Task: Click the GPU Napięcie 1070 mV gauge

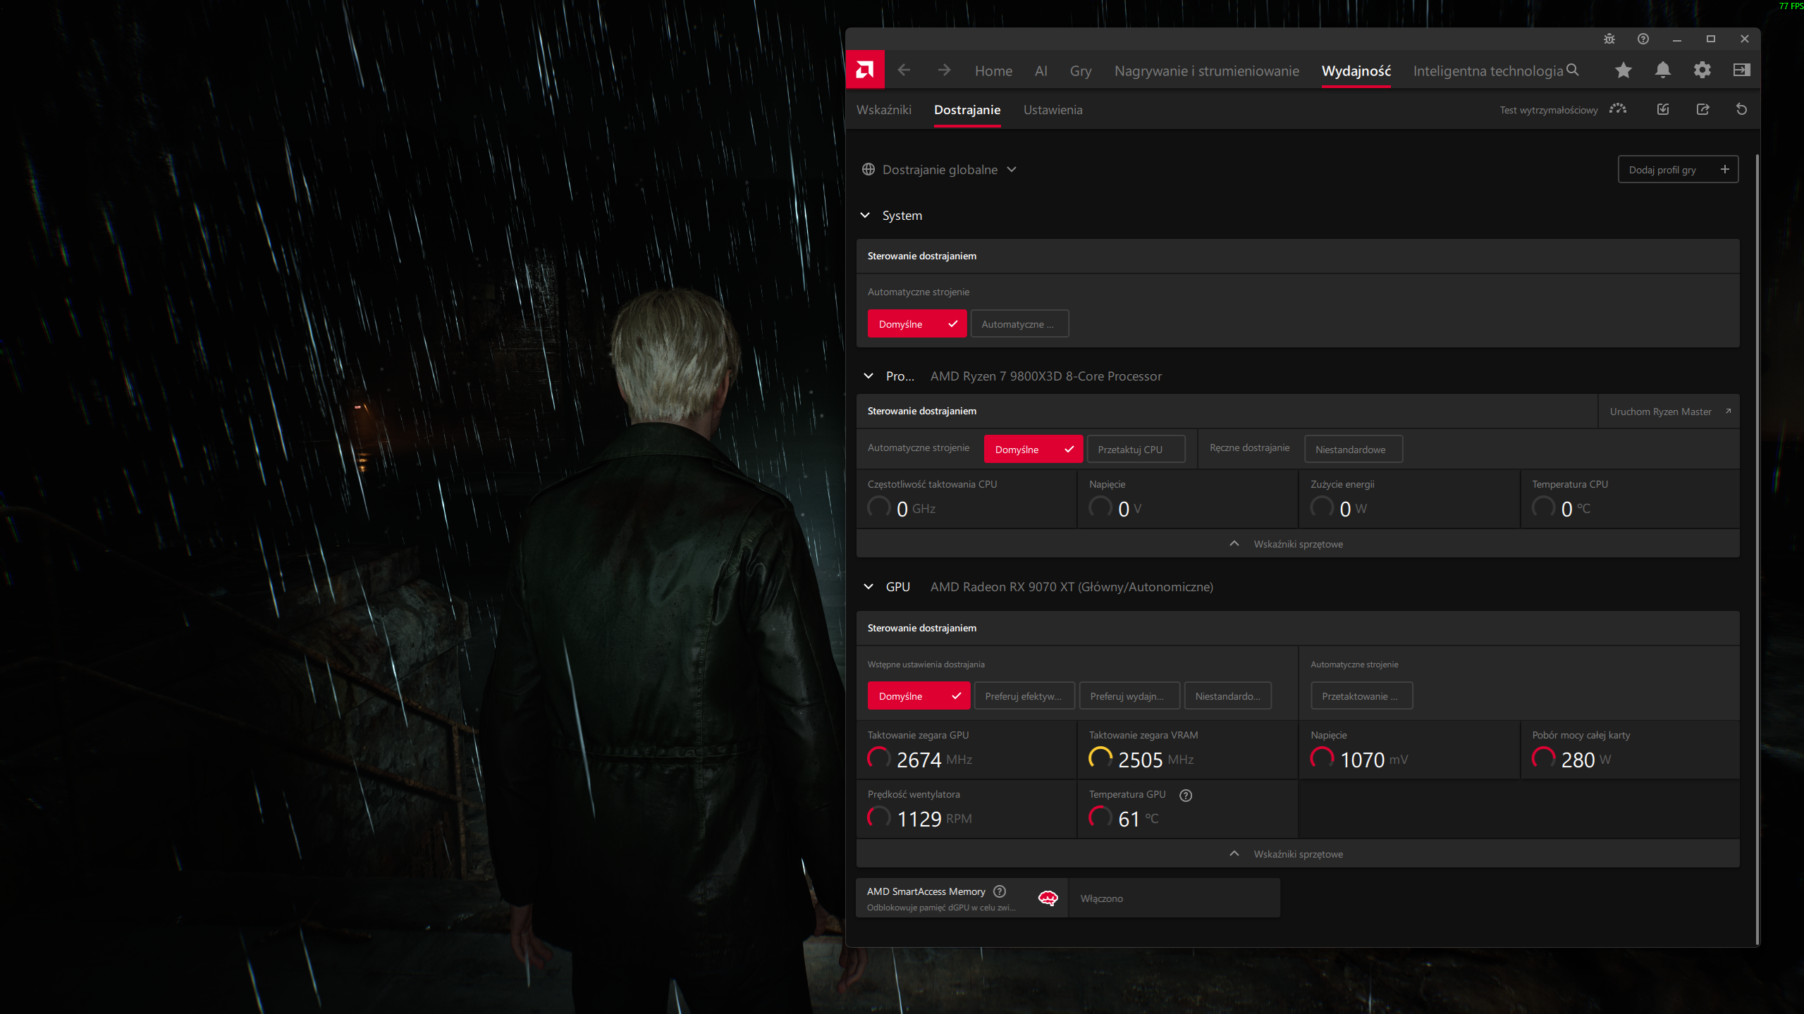Action: click(1322, 758)
